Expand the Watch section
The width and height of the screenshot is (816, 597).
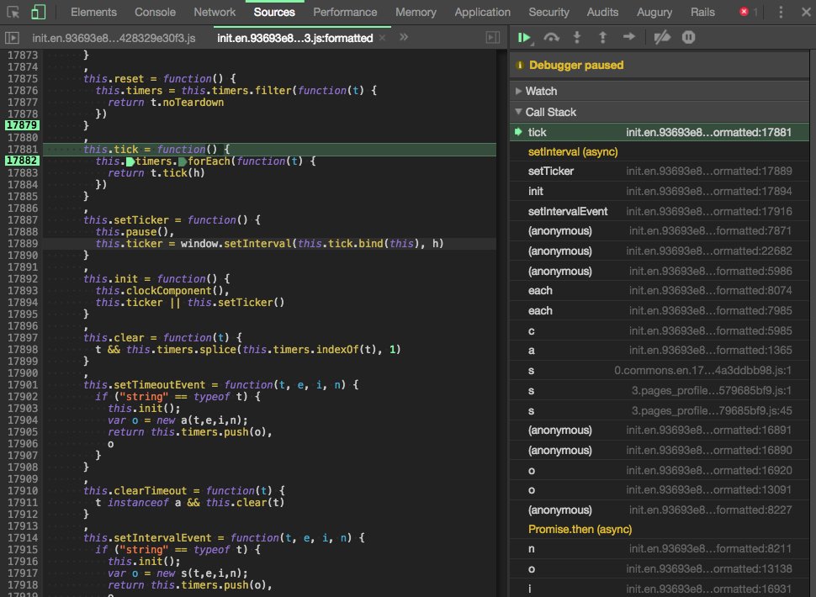(x=541, y=91)
